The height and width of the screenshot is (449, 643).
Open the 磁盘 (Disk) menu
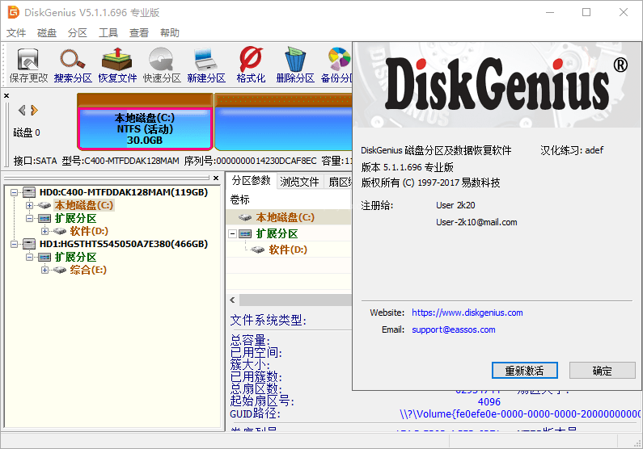click(47, 33)
